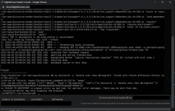175x111 pixels.
Task: Click the NETMASK: label
Action: click(x=58, y=99)
